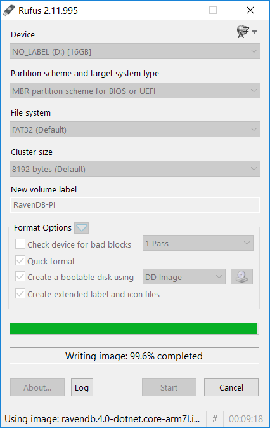
Task: Expand the File system FAT32 dropdown
Action: 135,130
